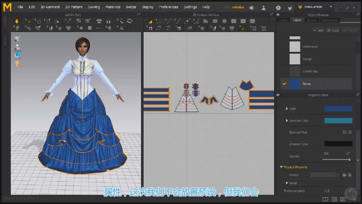Viewport: 362px width, 204px height.
Task: Click the avatar display icon in 3D viewport
Action: coord(17,47)
